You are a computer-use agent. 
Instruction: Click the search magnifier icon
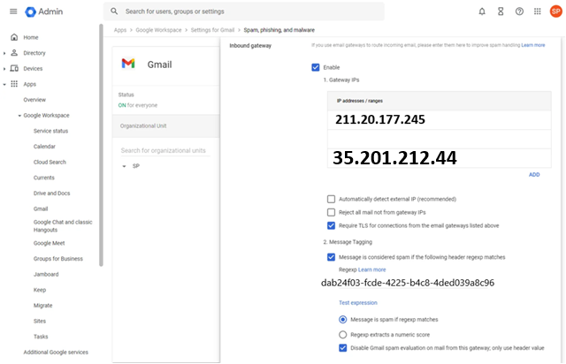(114, 11)
